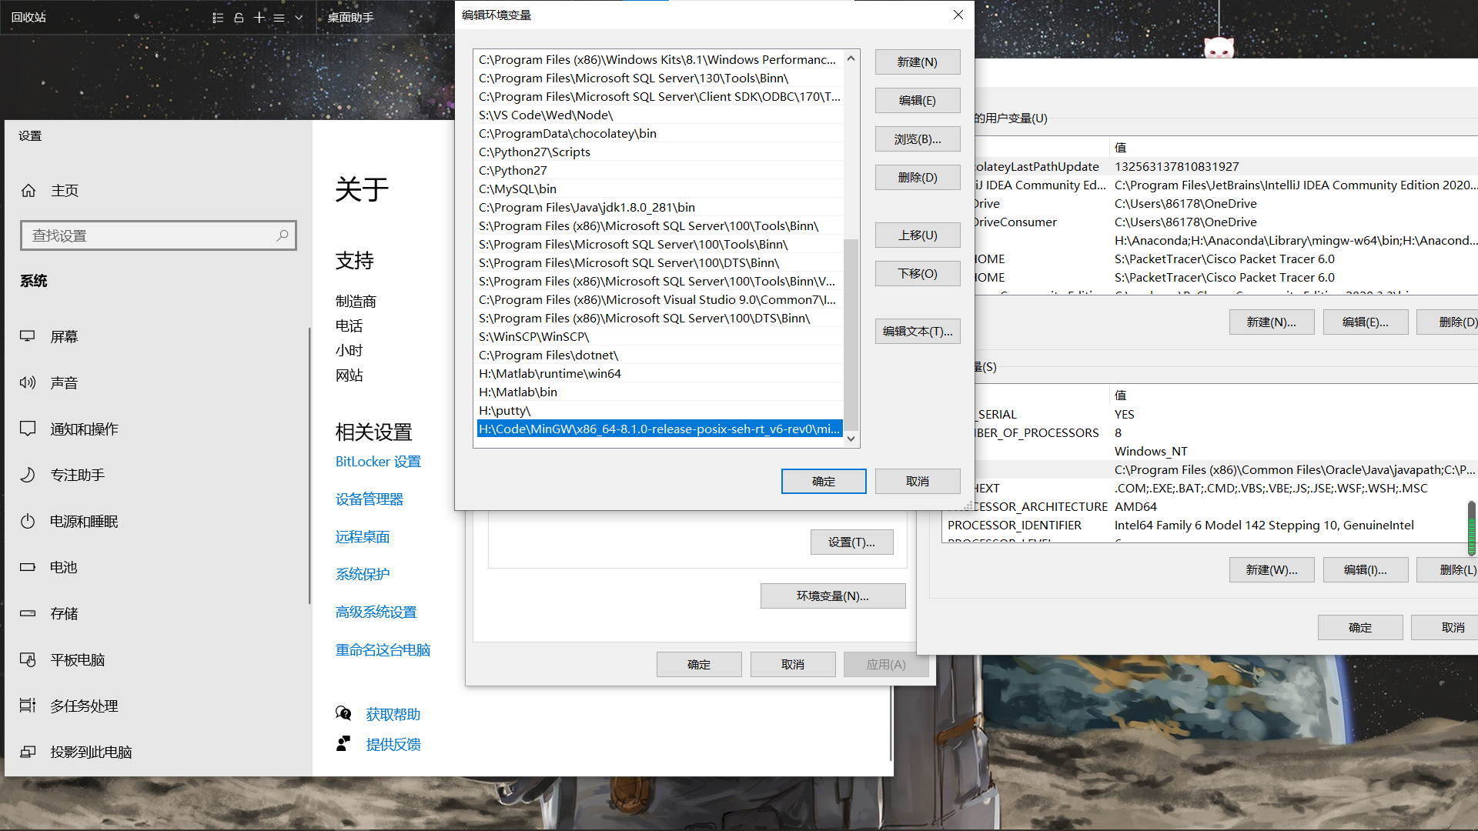This screenshot has height=831, width=1478.
Task: Click the 获取帮助 chat bubble icon
Action: [x=343, y=714]
